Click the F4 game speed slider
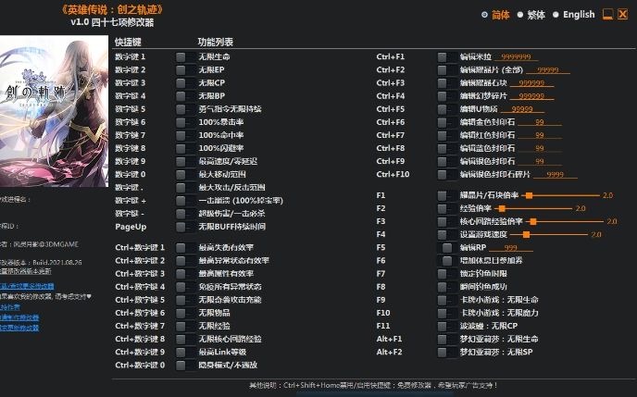Image resolution: width=637 pixels, height=397 pixels. pyautogui.click(x=549, y=235)
